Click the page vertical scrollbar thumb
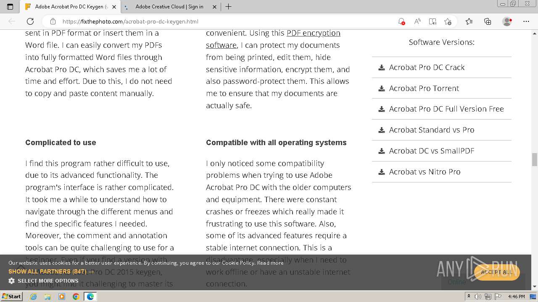The image size is (538, 302). pos(535,160)
